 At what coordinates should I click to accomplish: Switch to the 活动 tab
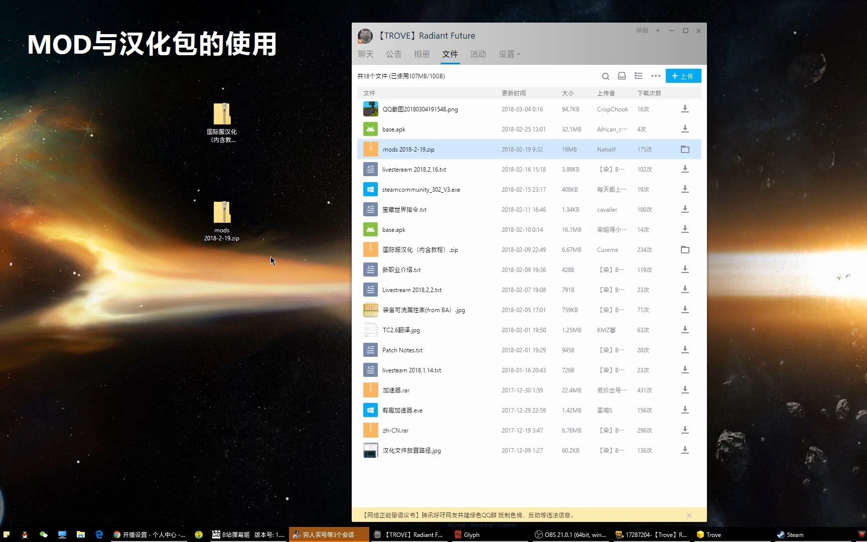tap(478, 54)
